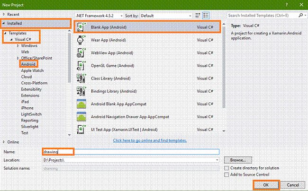The image size is (308, 191).
Task: Cancel the New Project dialog
Action: click(x=293, y=185)
